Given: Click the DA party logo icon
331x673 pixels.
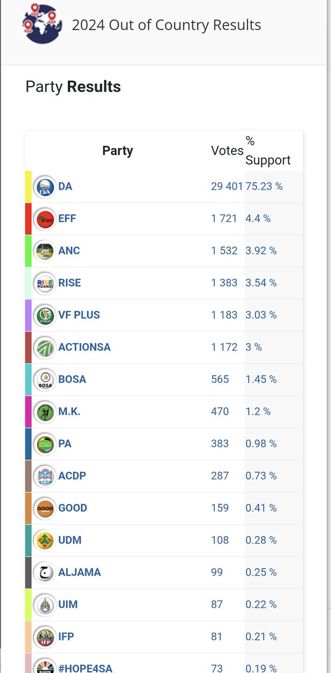Looking at the screenshot, I should (44, 187).
